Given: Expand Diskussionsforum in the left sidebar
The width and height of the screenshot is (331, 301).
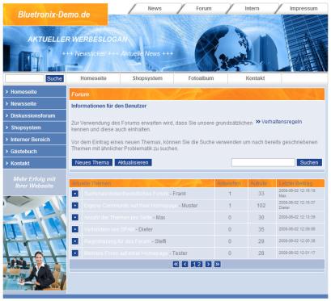Looking at the screenshot, I should (x=35, y=115).
